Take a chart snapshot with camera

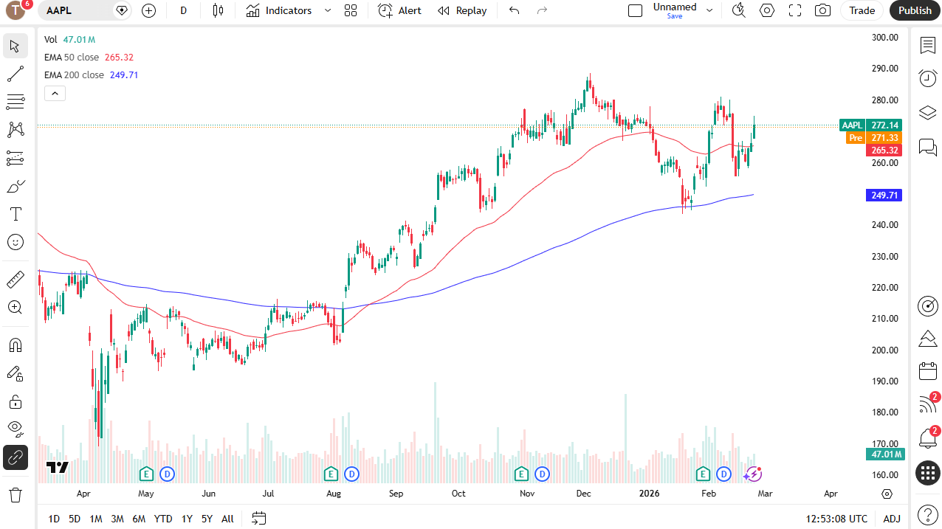coord(822,10)
